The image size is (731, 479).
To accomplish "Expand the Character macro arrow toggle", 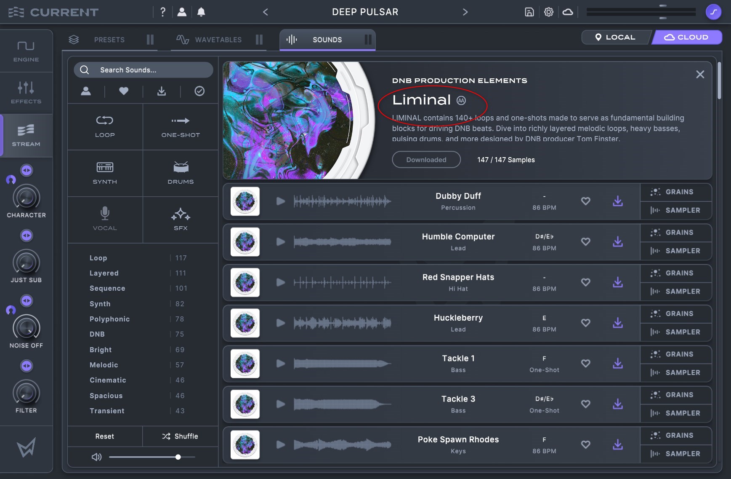I will pos(27,170).
